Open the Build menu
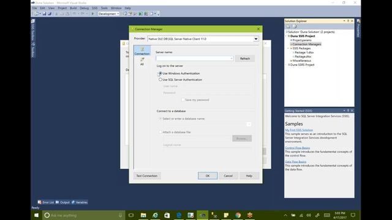Screen dimensions: 392x220 (73, 8)
